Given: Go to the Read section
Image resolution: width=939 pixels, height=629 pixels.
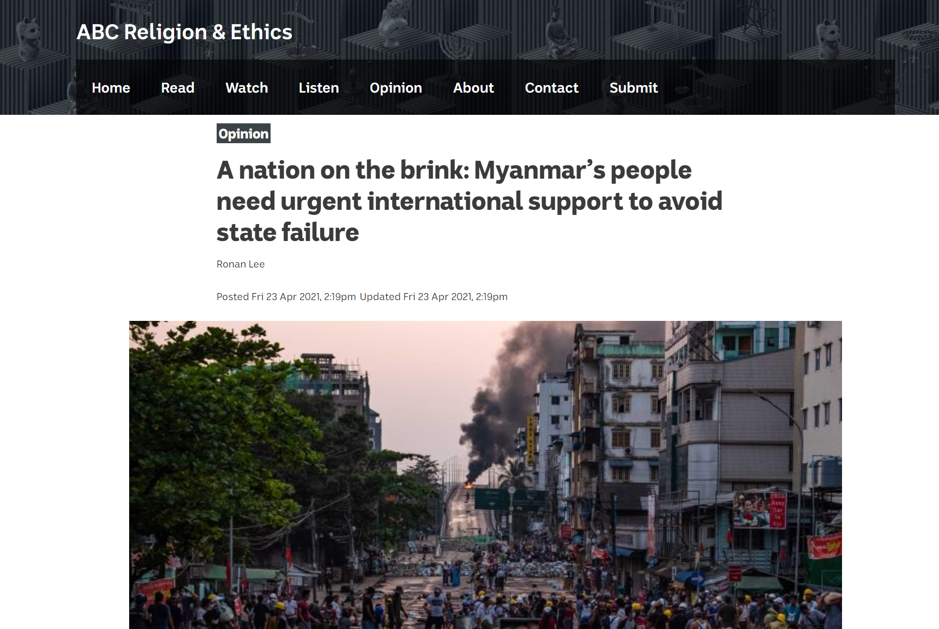Looking at the screenshot, I should (177, 87).
